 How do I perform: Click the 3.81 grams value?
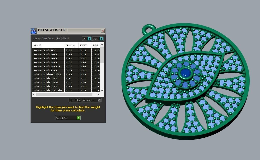pyautogui.click(x=69, y=58)
